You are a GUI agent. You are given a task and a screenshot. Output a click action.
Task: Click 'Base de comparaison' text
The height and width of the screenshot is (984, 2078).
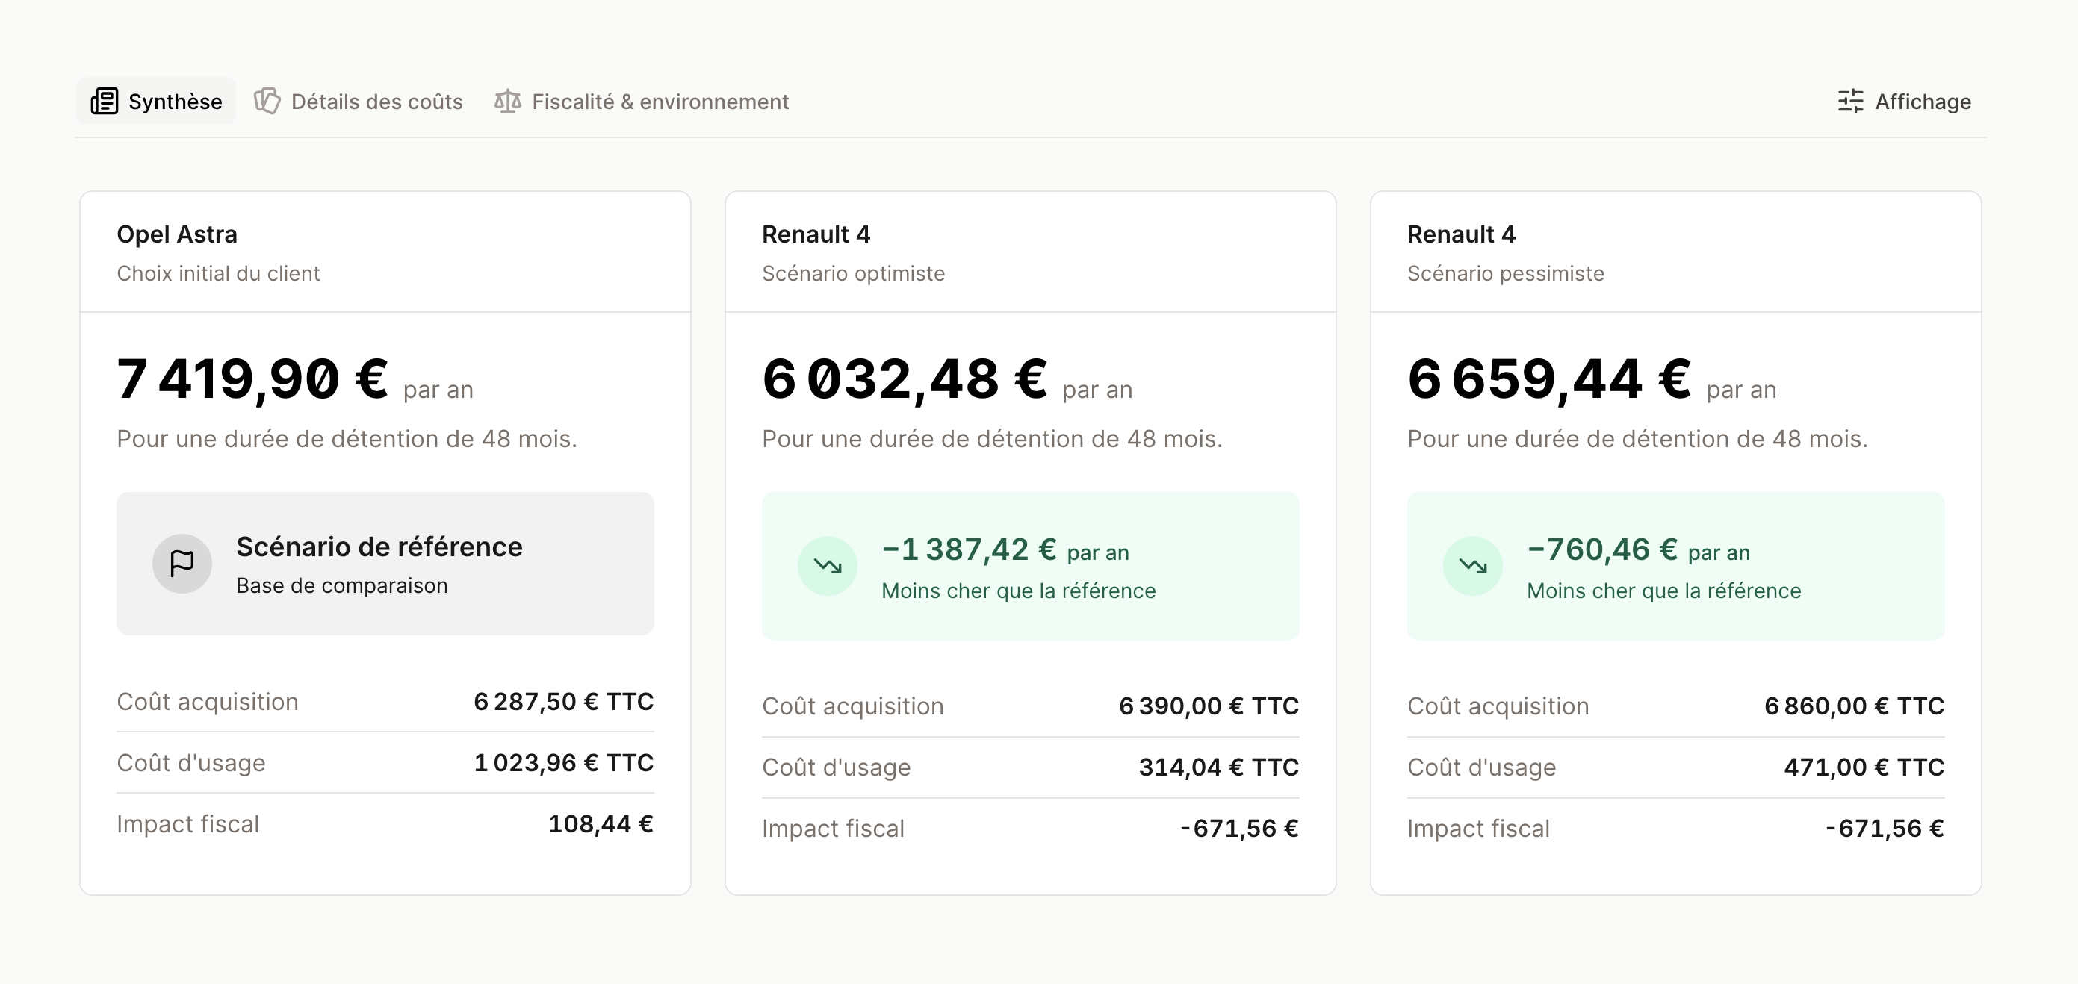342,585
